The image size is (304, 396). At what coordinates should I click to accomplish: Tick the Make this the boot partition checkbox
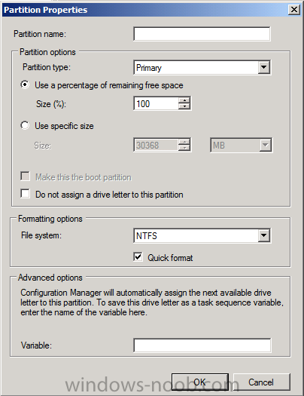tap(25, 177)
